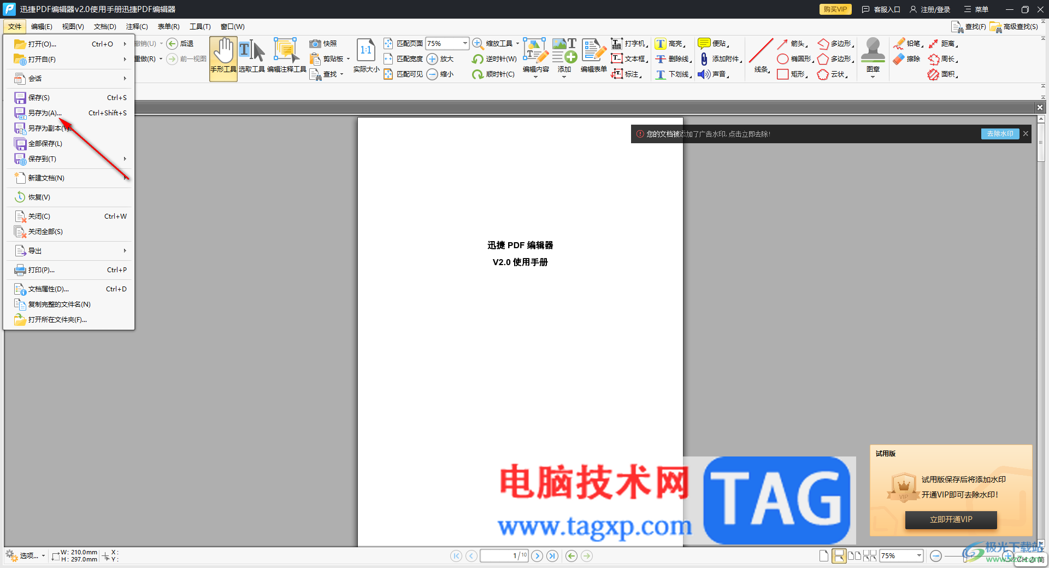This screenshot has width=1049, height=568.
Task: Open the Options button in status bar
Action: 25,556
